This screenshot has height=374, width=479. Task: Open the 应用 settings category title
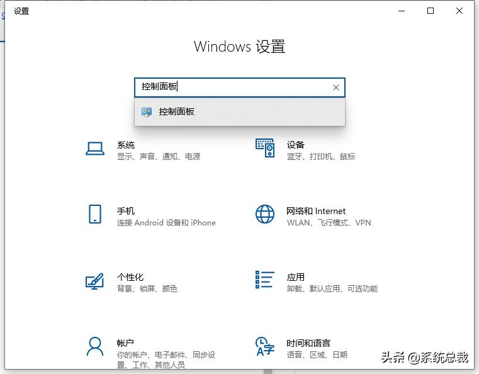tap(295, 277)
